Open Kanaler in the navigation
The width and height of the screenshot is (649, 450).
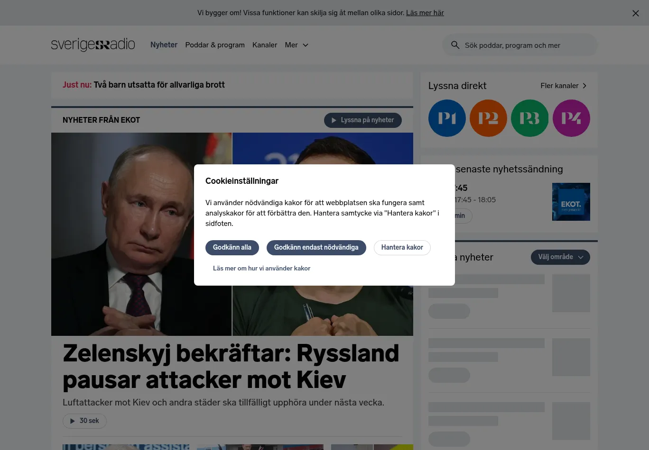(265, 45)
